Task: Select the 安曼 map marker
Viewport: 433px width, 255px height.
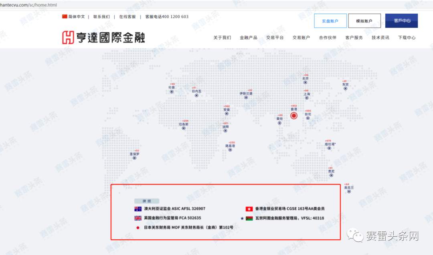Action: tap(227, 114)
